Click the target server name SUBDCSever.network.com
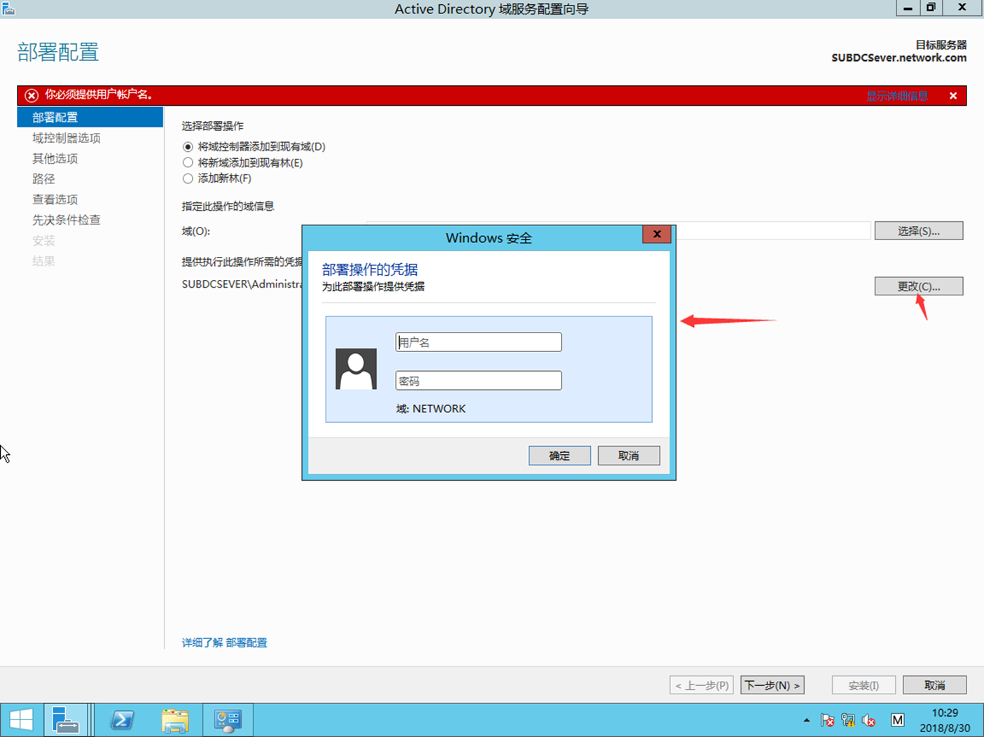This screenshot has width=984, height=737. pos(899,58)
